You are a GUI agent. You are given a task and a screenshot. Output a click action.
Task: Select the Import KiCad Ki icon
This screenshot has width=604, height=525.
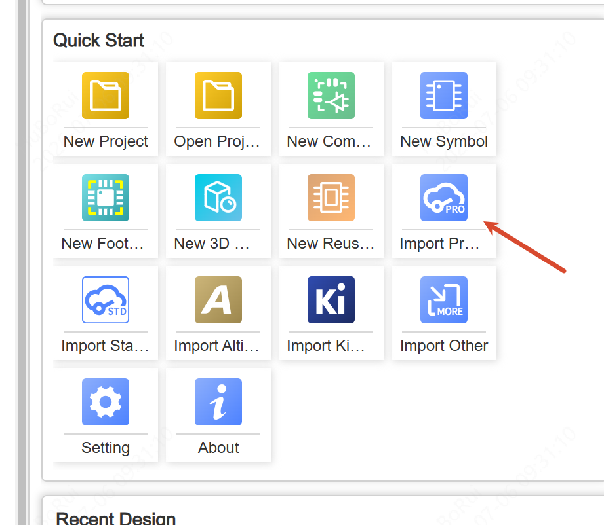pos(331,300)
